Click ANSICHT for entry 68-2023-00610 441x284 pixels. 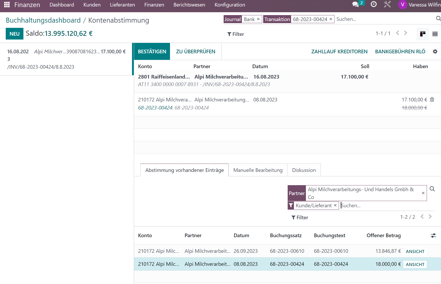415,251
